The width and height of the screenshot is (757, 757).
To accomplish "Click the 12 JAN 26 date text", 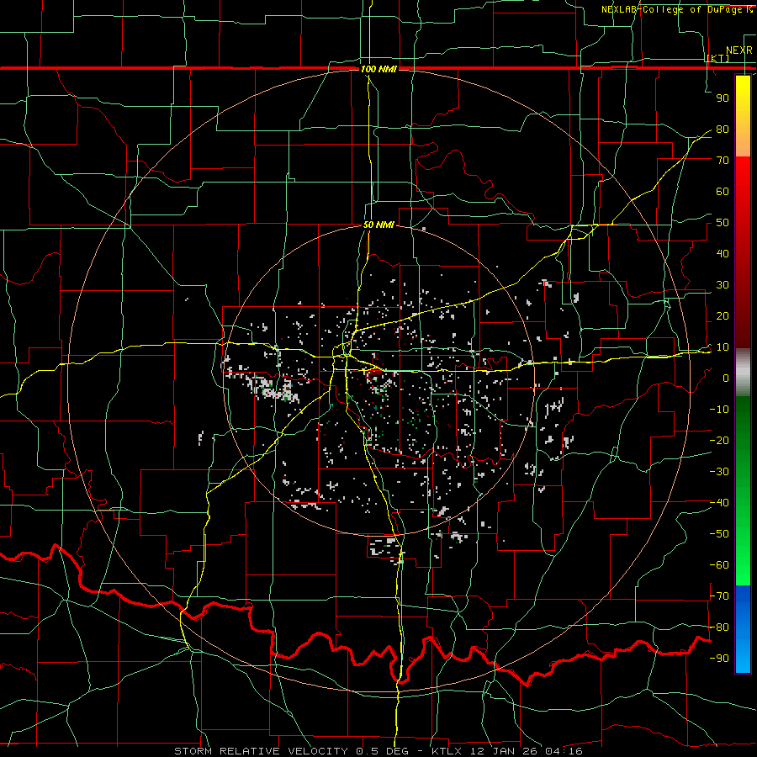I will (505, 751).
